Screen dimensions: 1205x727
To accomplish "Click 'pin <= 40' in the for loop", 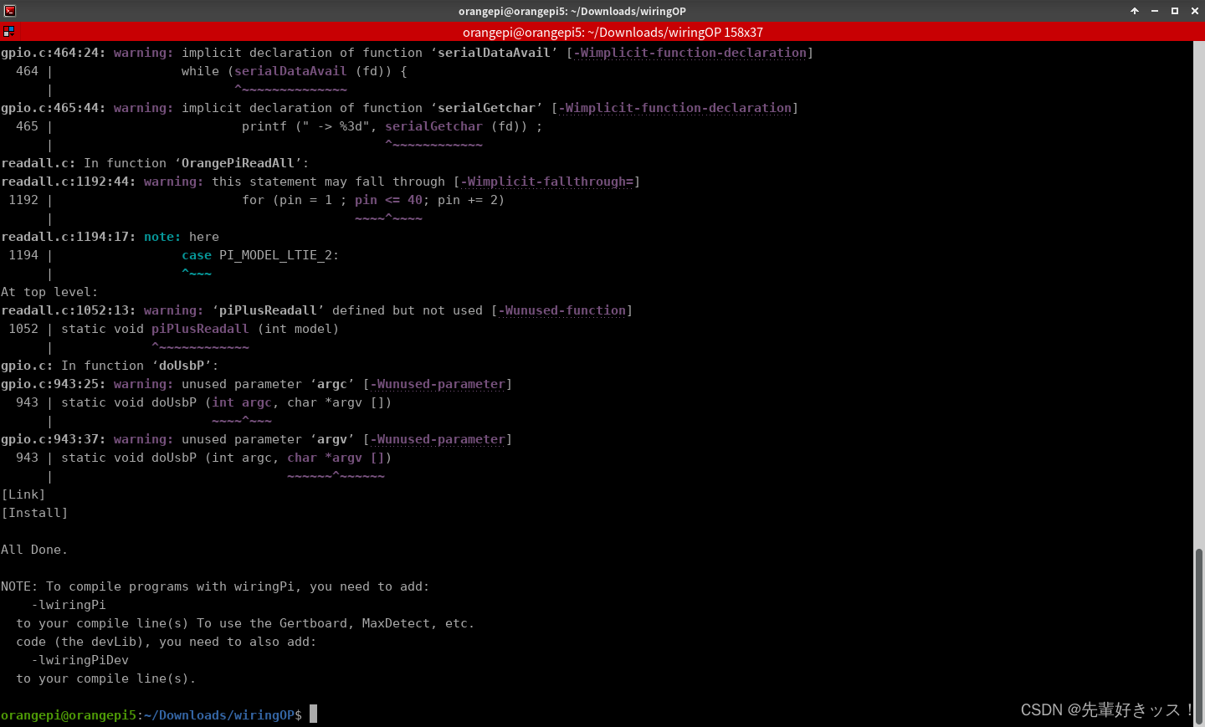I will tap(388, 200).
